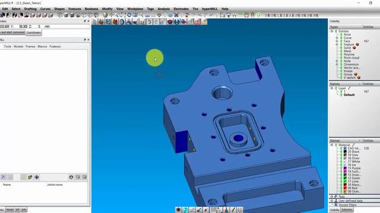
Task: Click the teal help icon in bottom viewport toolbar
Action: [x=185, y=210]
